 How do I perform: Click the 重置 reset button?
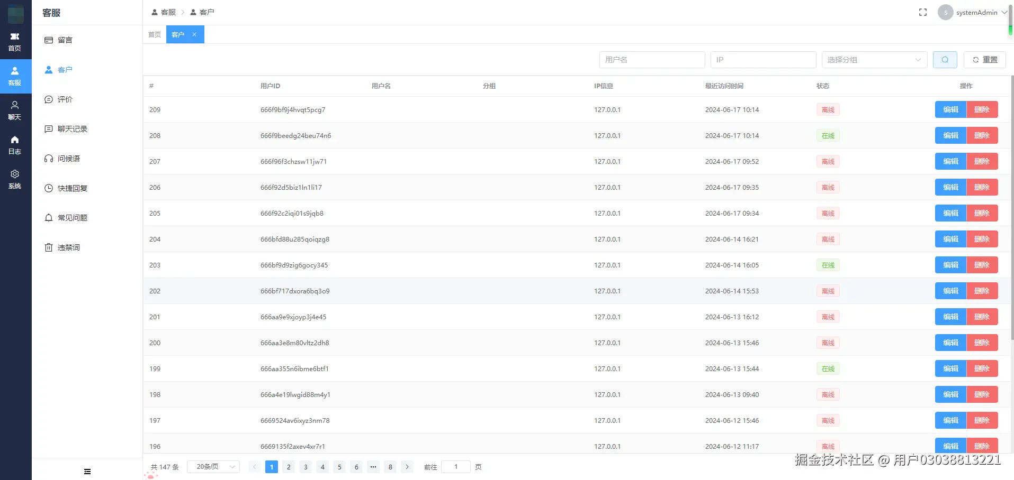[984, 60]
